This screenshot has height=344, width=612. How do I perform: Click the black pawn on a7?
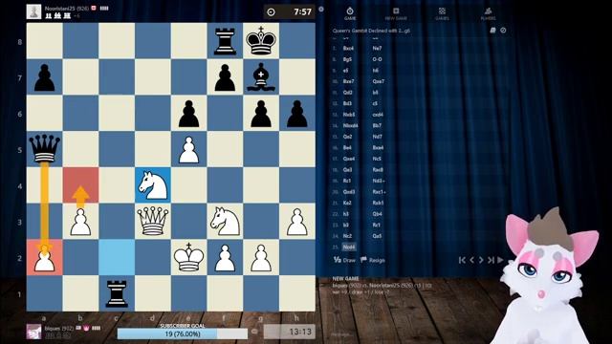click(45, 76)
